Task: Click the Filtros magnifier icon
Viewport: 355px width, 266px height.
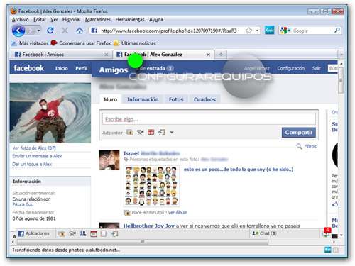Action: [x=299, y=146]
